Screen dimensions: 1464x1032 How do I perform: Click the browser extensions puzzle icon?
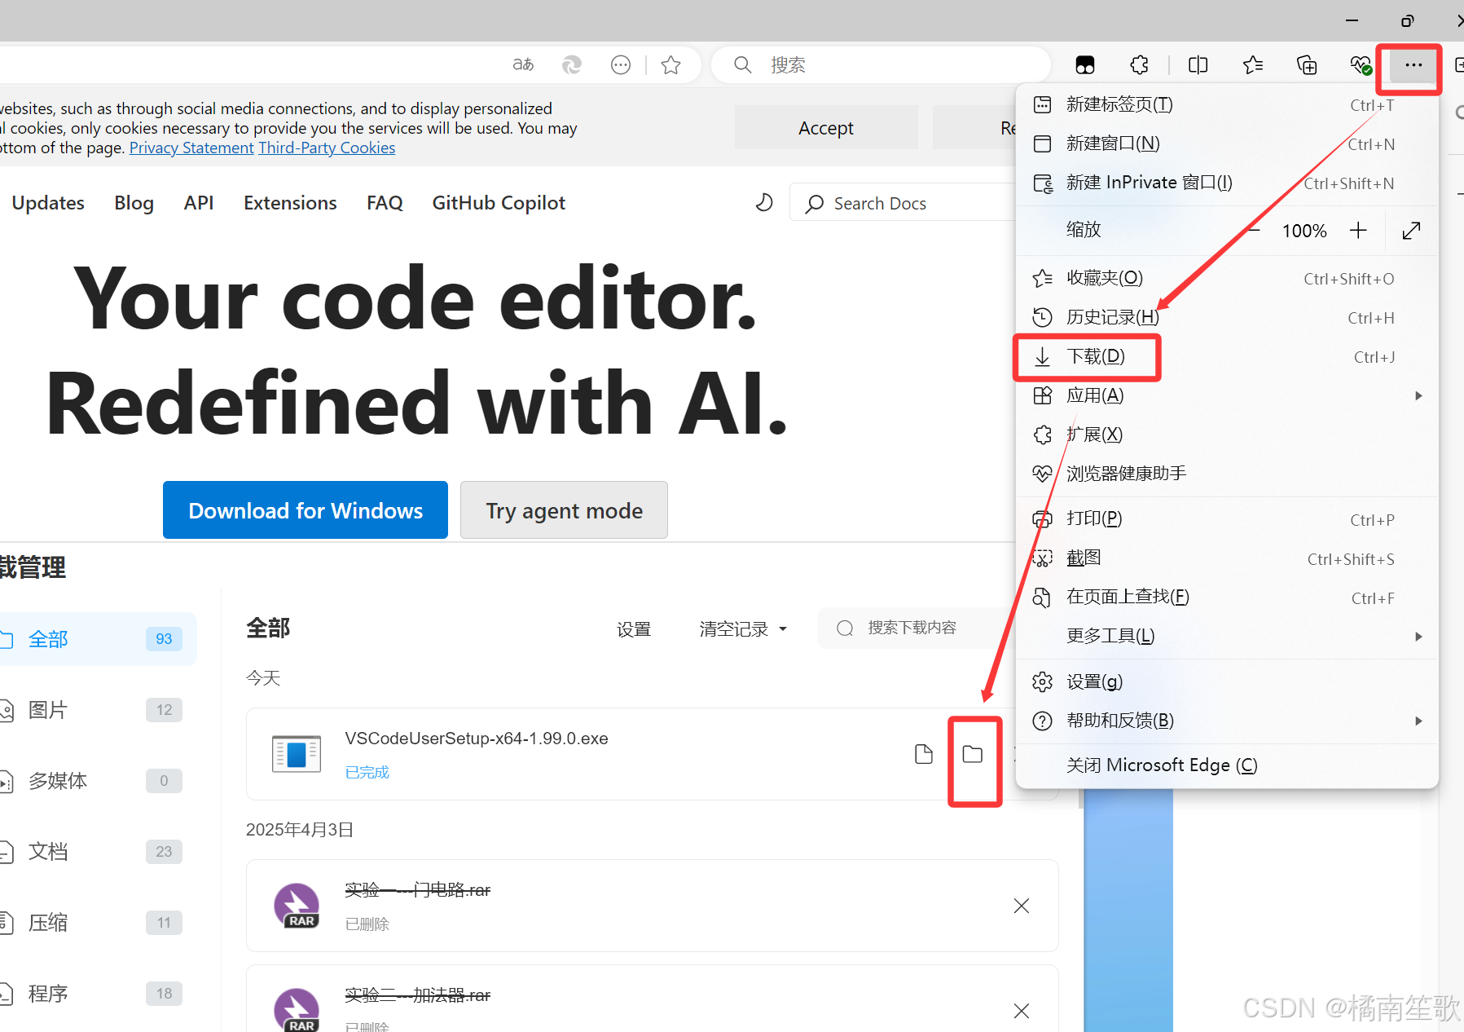tap(1139, 65)
